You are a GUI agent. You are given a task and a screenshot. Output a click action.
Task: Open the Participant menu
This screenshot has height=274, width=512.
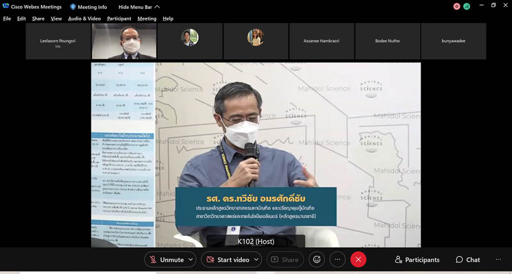click(x=119, y=19)
